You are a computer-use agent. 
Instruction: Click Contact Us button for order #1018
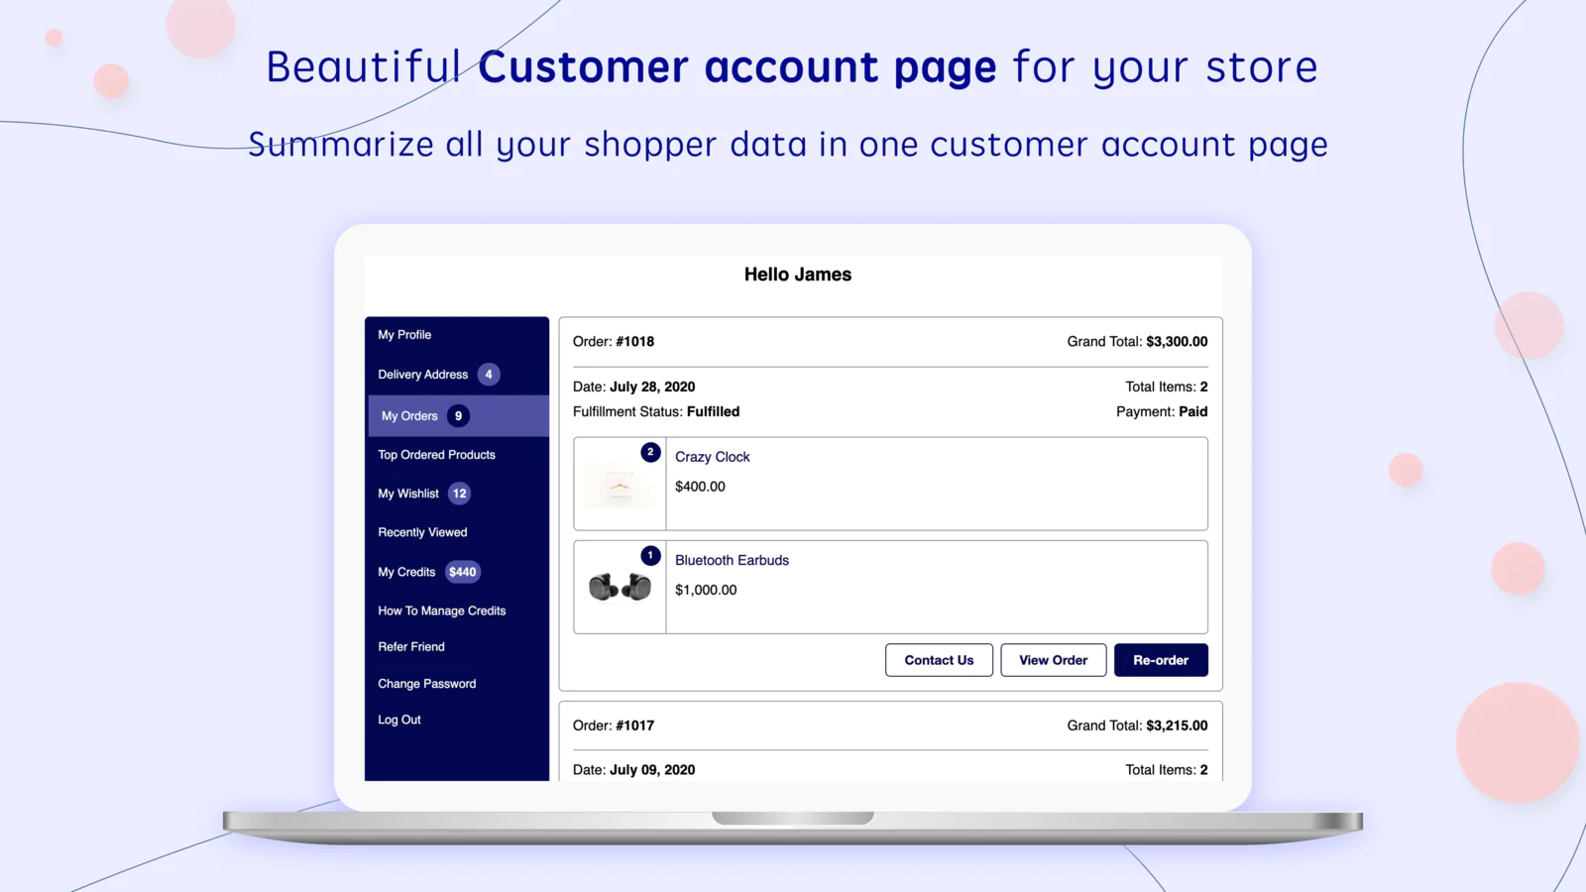939,660
